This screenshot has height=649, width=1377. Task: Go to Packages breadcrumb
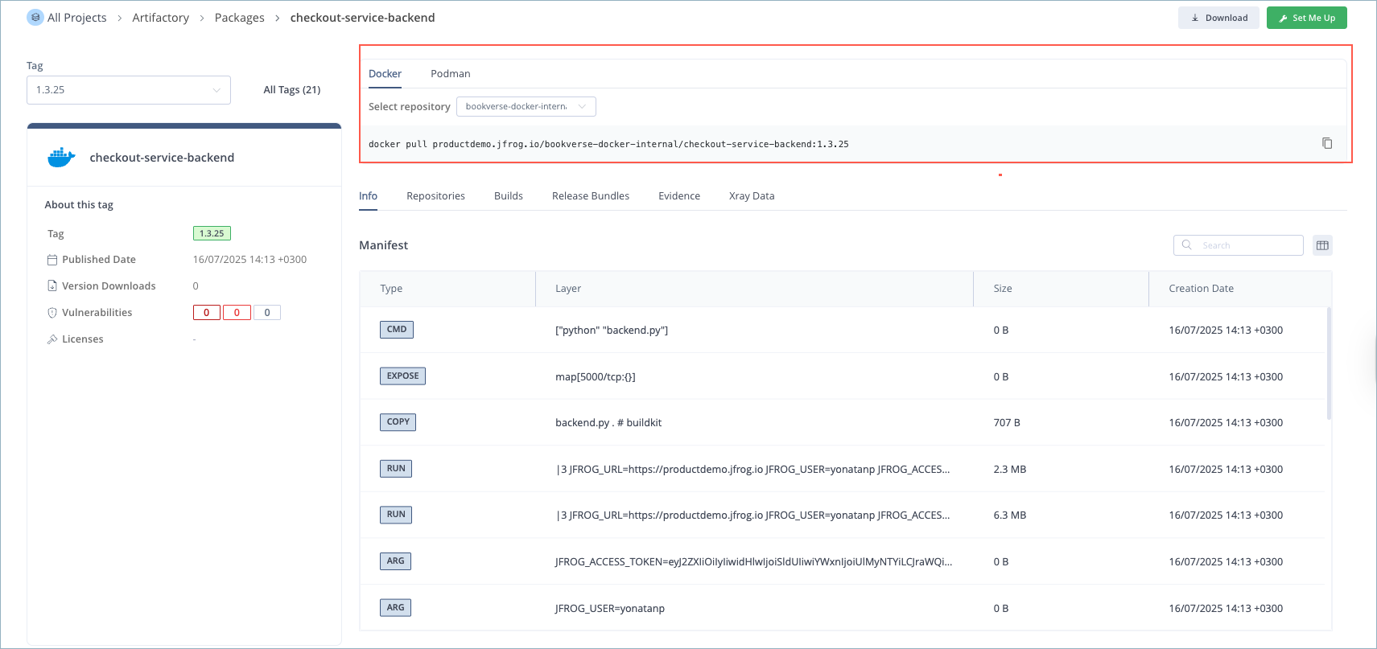point(240,18)
